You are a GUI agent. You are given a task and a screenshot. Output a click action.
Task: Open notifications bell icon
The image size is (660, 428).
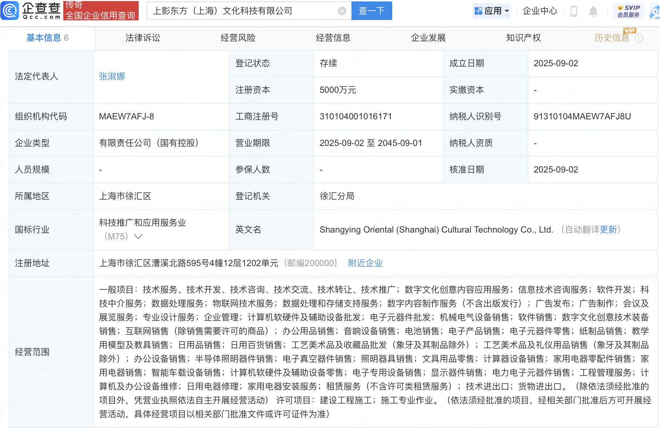pos(593,11)
